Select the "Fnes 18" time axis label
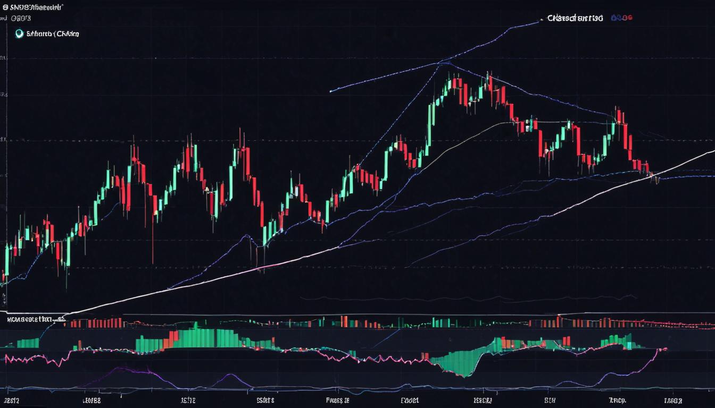The height and width of the screenshot is (408, 715). pos(337,399)
